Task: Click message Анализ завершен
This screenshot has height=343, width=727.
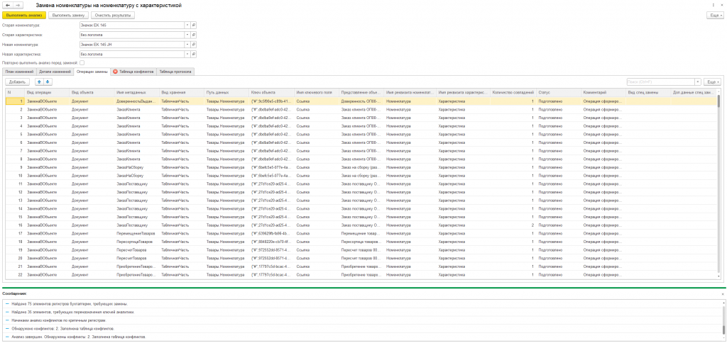Action: coord(78,337)
